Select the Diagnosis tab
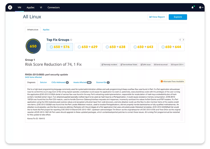Screen dimensions: 210x149 (x=31, y=82)
